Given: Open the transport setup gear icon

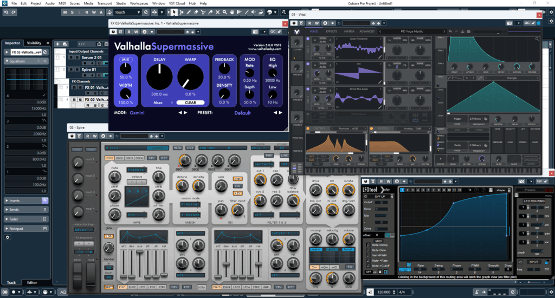Looking at the screenshot, I should click(551, 292).
